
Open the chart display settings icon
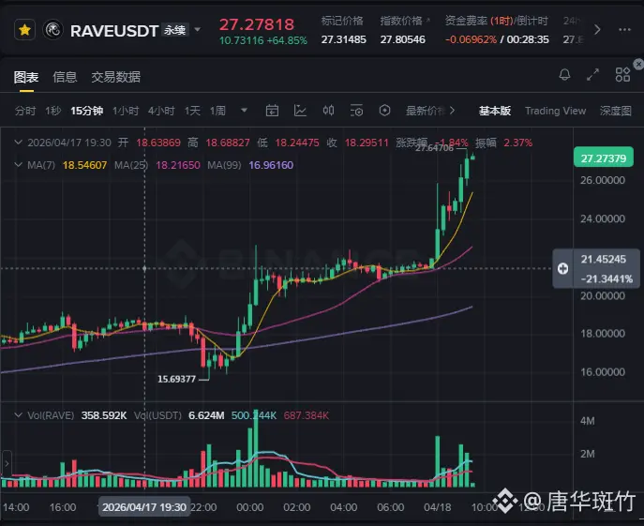(x=356, y=111)
